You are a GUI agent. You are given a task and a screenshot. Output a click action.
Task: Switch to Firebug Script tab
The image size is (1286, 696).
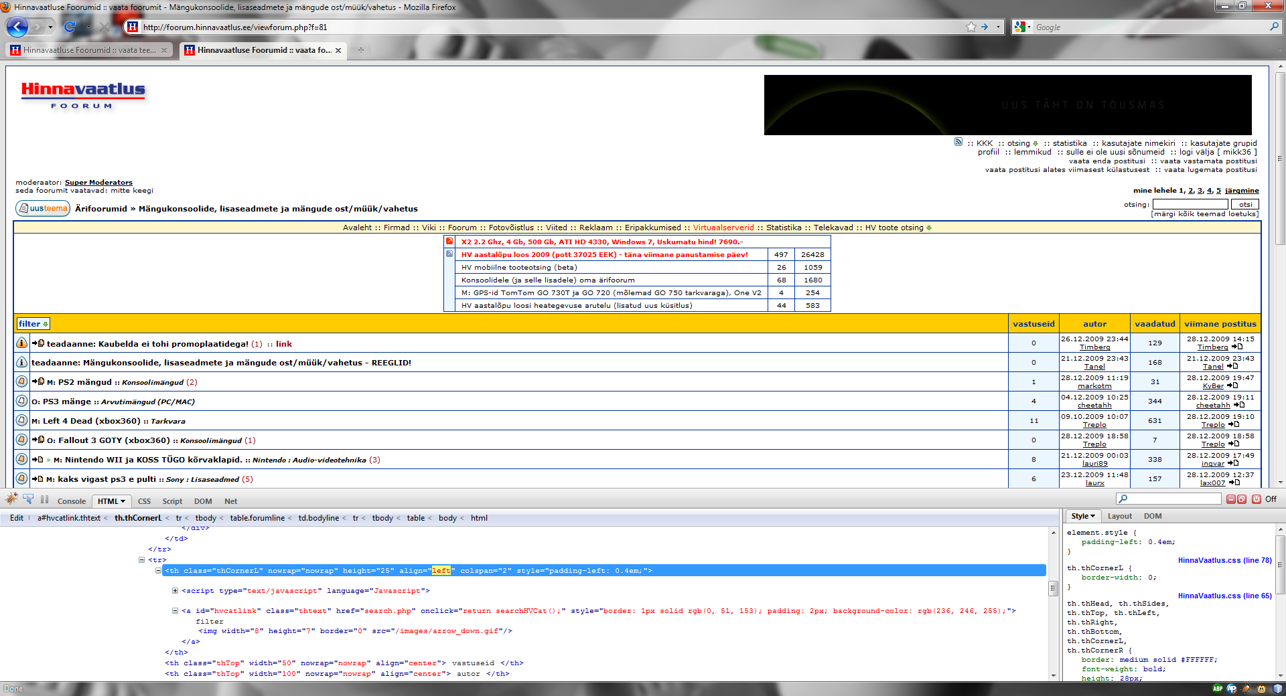coord(172,501)
